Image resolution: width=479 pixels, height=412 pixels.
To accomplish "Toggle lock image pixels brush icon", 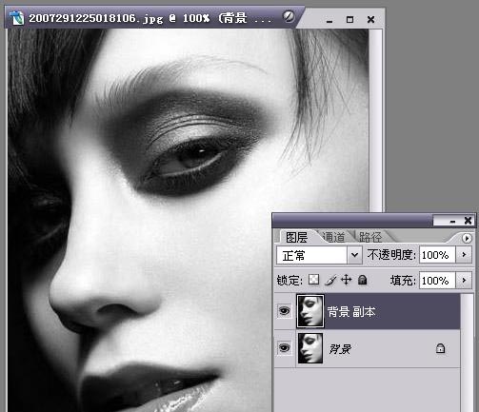I will click(x=330, y=280).
